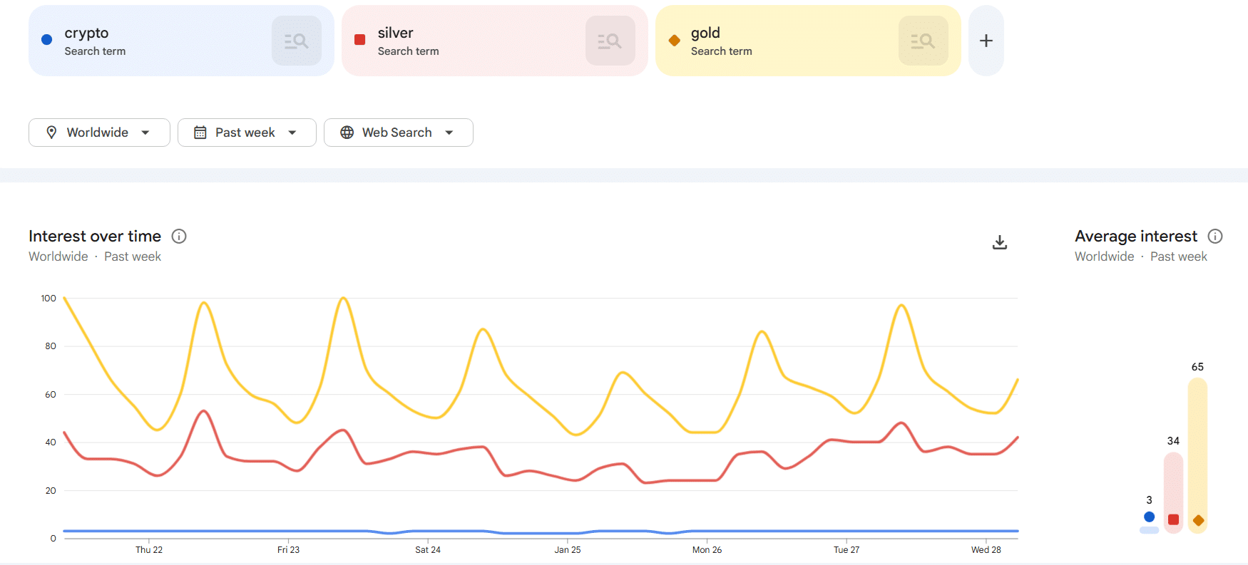Click the explore icon on gold term
The width and height of the screenshot is (1248, 565).
[x=923, y=41]
